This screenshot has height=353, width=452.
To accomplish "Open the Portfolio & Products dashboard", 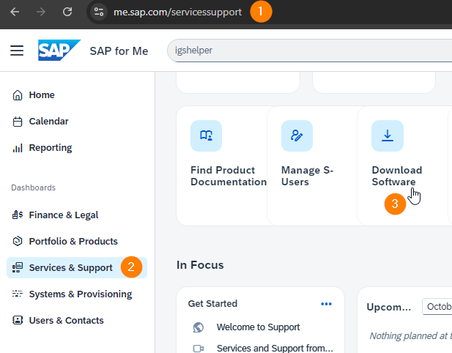I will pyautogui.click(x=73, y=241).
